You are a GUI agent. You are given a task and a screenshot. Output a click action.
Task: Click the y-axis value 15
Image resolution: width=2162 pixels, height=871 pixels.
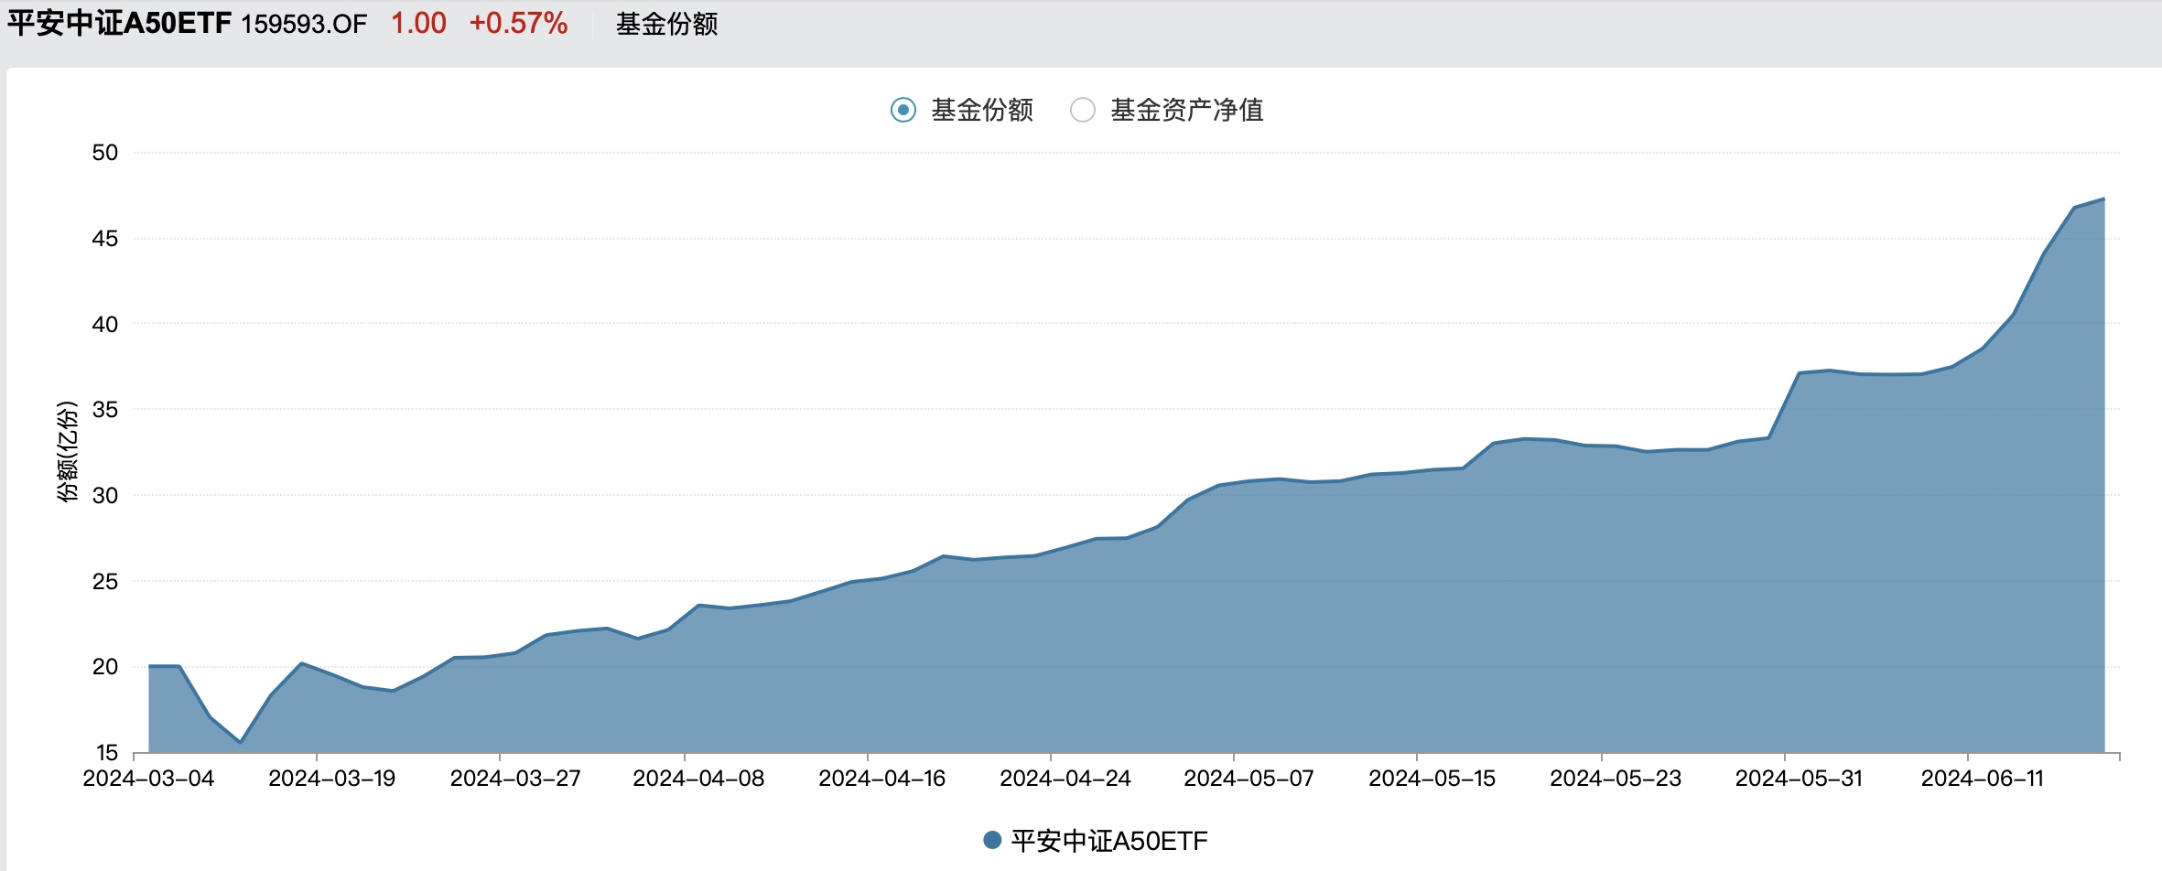tap(106, 752)
